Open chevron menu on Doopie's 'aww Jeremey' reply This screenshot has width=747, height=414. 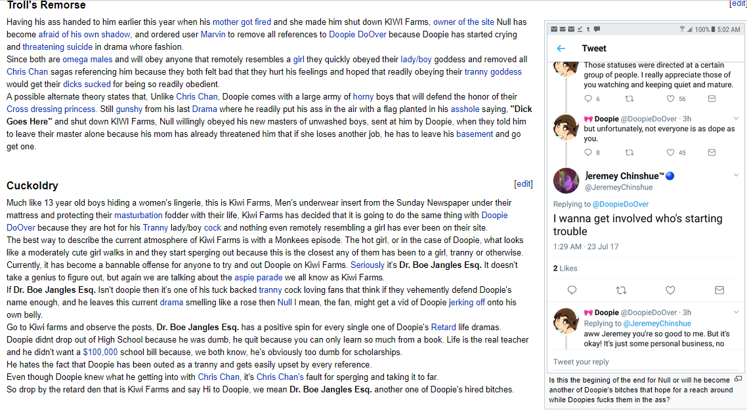coord(736,312)
